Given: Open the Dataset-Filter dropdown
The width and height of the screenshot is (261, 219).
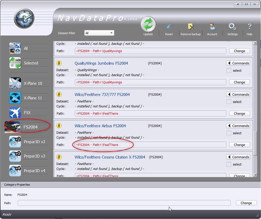Looking at the screenshot, I should pos(99,33).
